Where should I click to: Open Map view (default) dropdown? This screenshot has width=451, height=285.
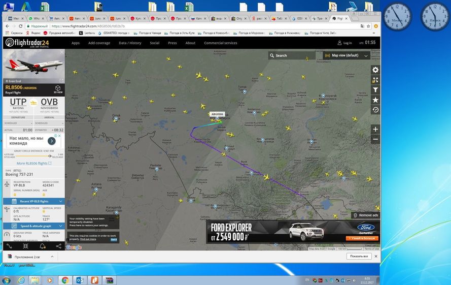point(346,55)
